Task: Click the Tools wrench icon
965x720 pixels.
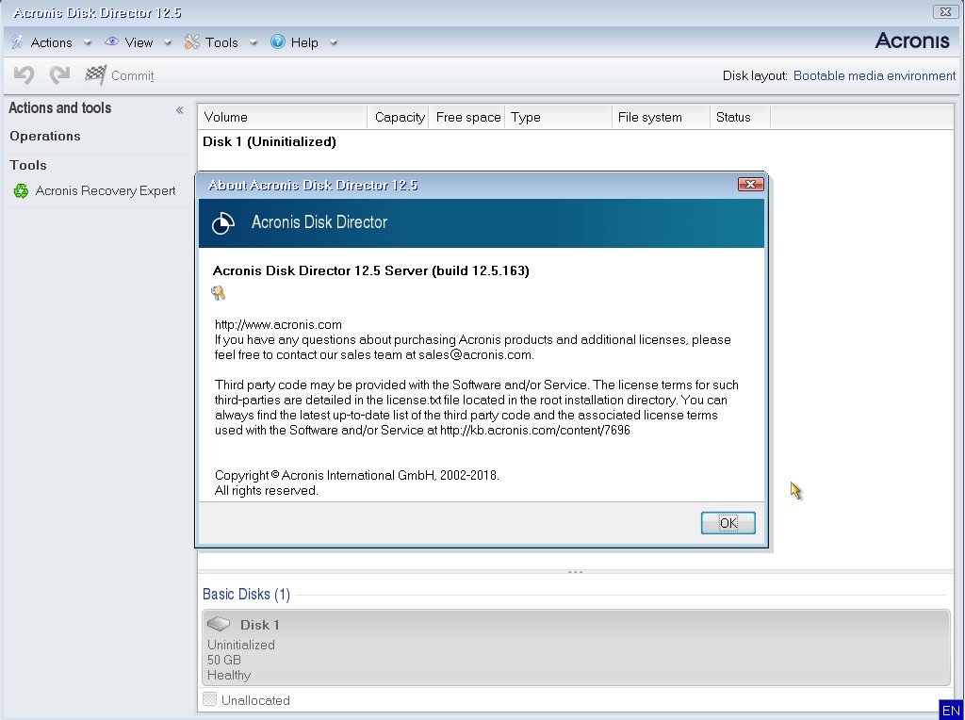Action: (192, 41)
